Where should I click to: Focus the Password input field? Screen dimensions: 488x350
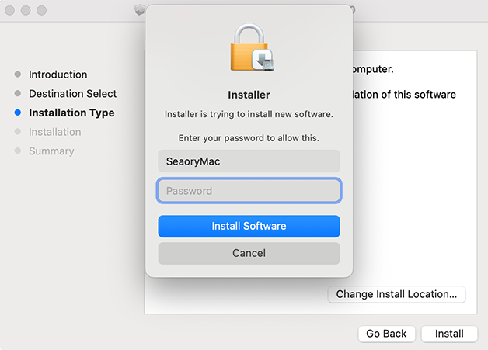pos(249,191)
